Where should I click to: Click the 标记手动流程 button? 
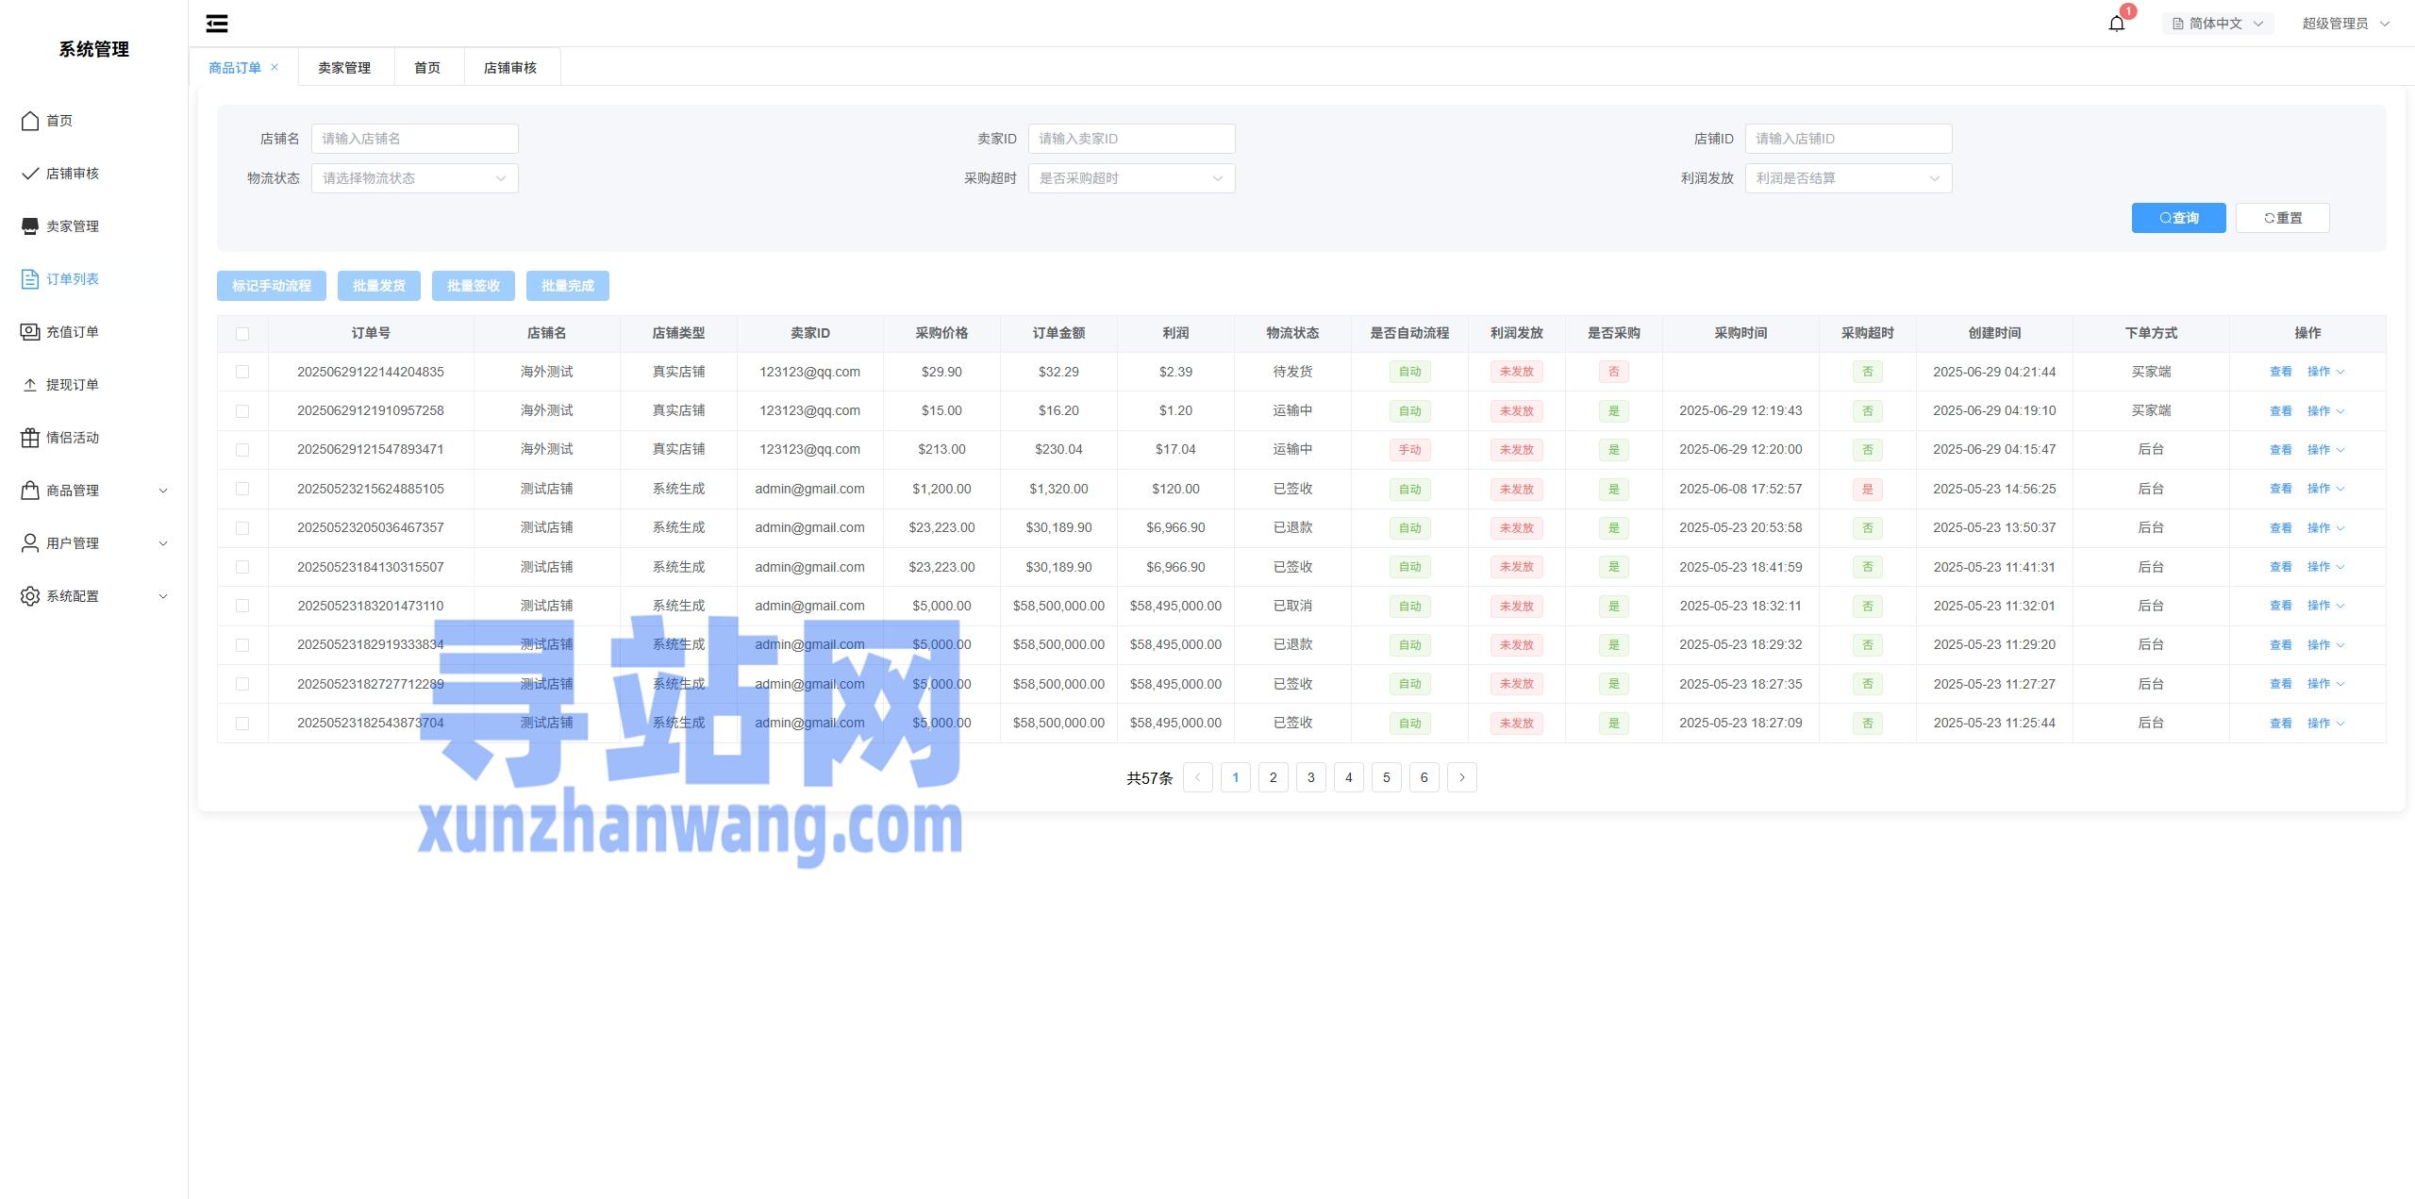272,286
